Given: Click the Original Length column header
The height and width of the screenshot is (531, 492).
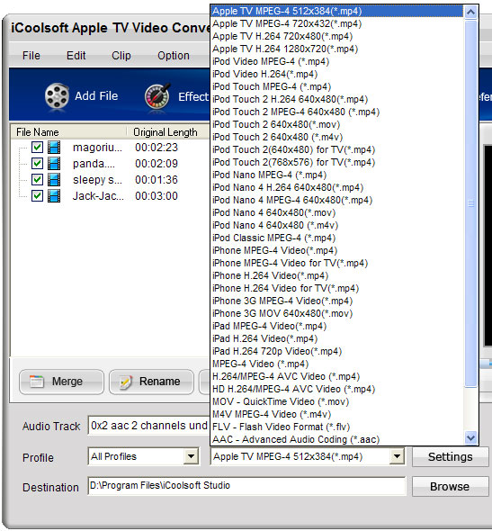Looking at the screenshot, I should coord(168,132).
